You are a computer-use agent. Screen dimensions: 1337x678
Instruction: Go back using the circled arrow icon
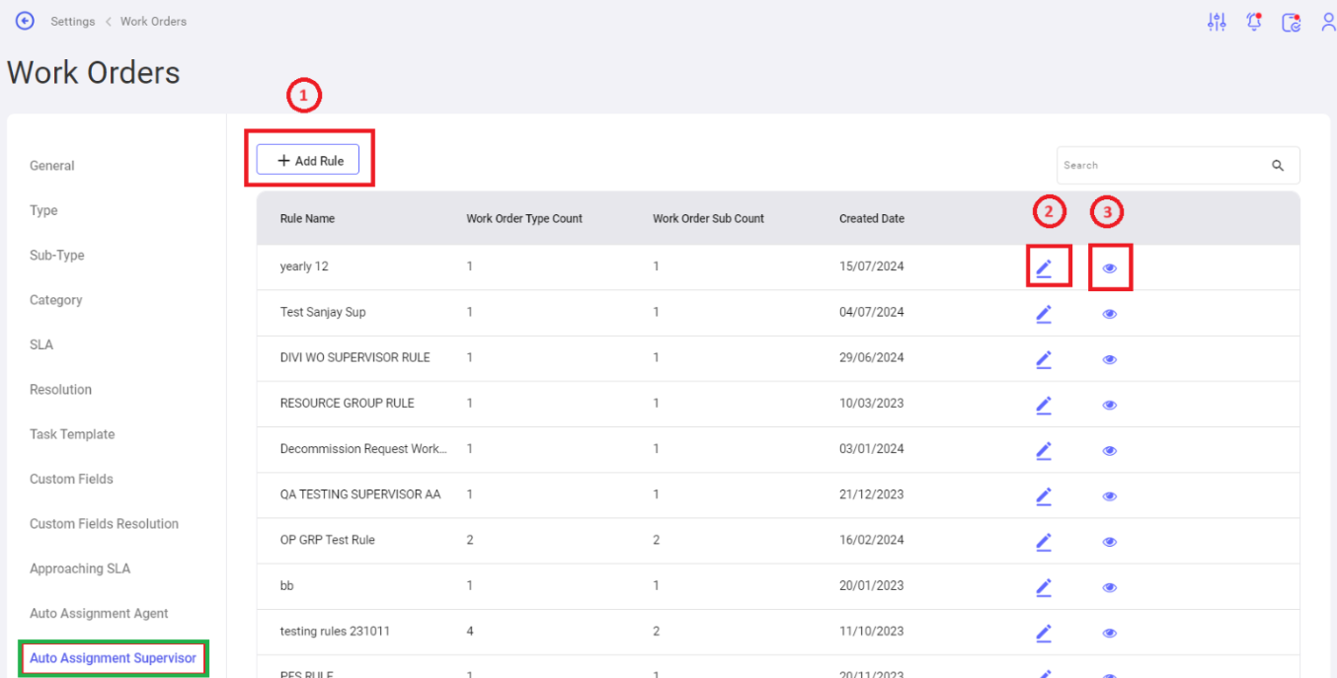tap(25, 21)
